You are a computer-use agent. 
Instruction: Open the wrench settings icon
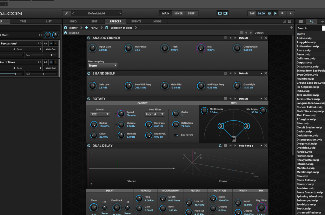tap(67, 13)
